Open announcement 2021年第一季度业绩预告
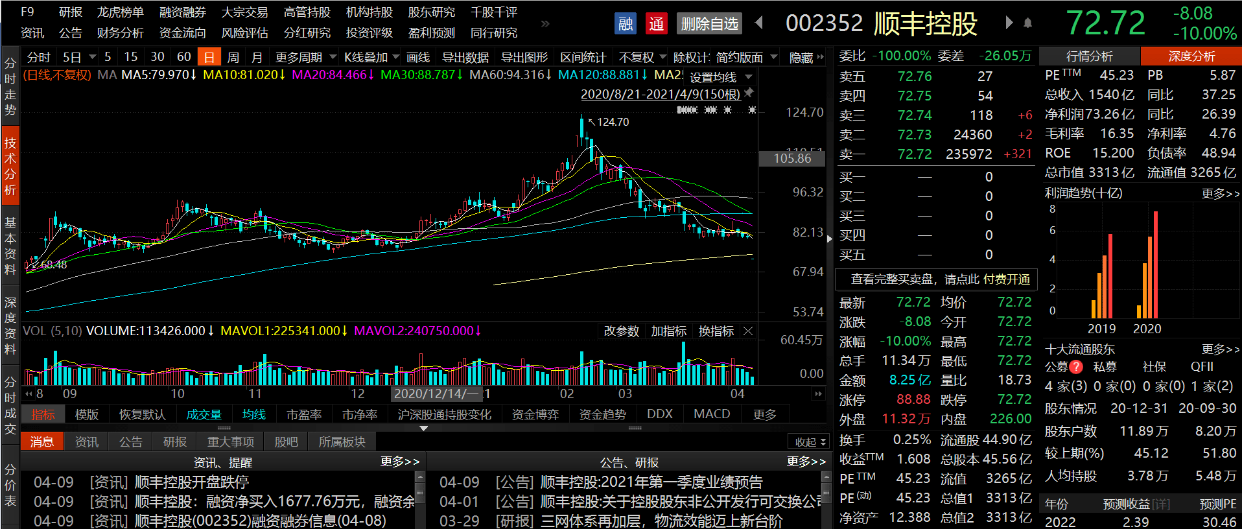 point(651,482)
